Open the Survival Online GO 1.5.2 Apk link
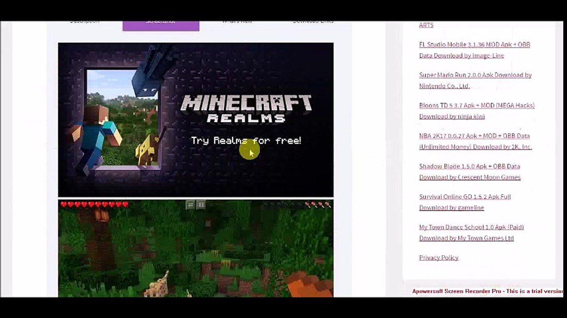The height and width of the screenshot is (318, 567). [x=465, y=202]
